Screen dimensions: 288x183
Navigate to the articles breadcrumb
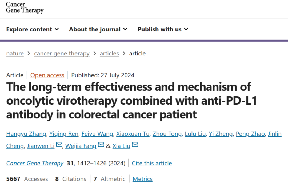(x=109, y=53)
